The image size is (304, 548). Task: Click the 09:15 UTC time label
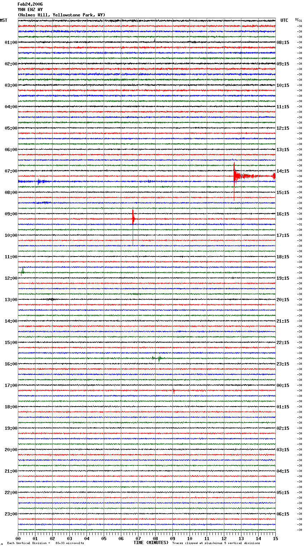[x=283, y=64]
